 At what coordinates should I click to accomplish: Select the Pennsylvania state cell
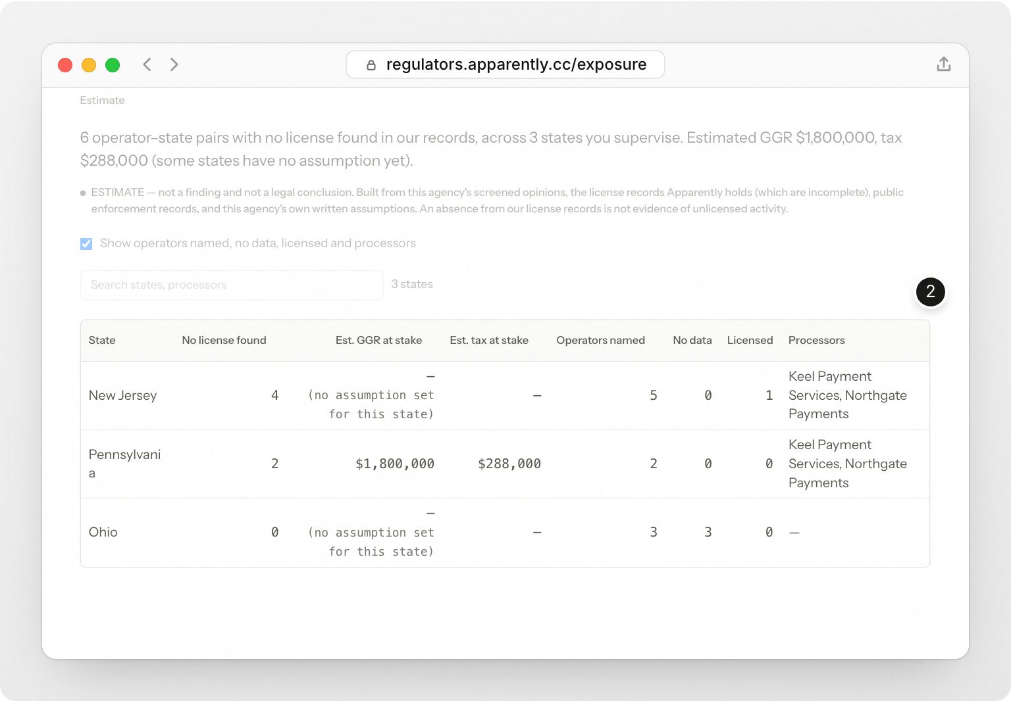click(124, 464)
